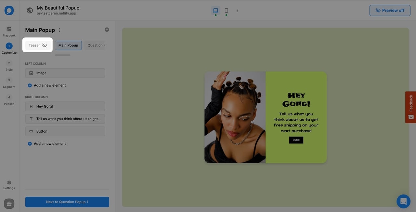
Task: Toggle Preview off button
Action: (x=390, y=10)
